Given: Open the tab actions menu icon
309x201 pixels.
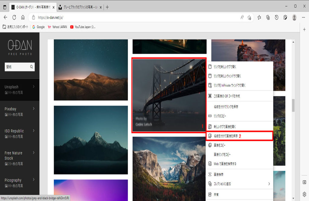Looking at the screenshot, I should coord(4,7).
